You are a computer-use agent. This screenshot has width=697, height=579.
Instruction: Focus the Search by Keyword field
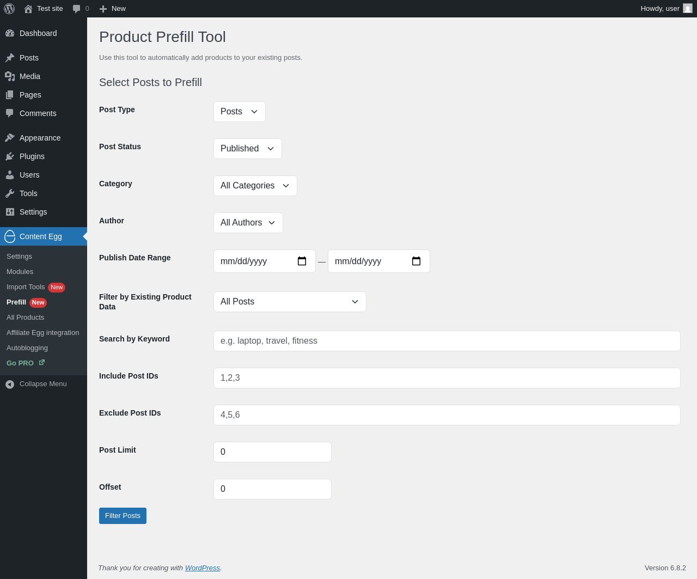coord(447,341)
